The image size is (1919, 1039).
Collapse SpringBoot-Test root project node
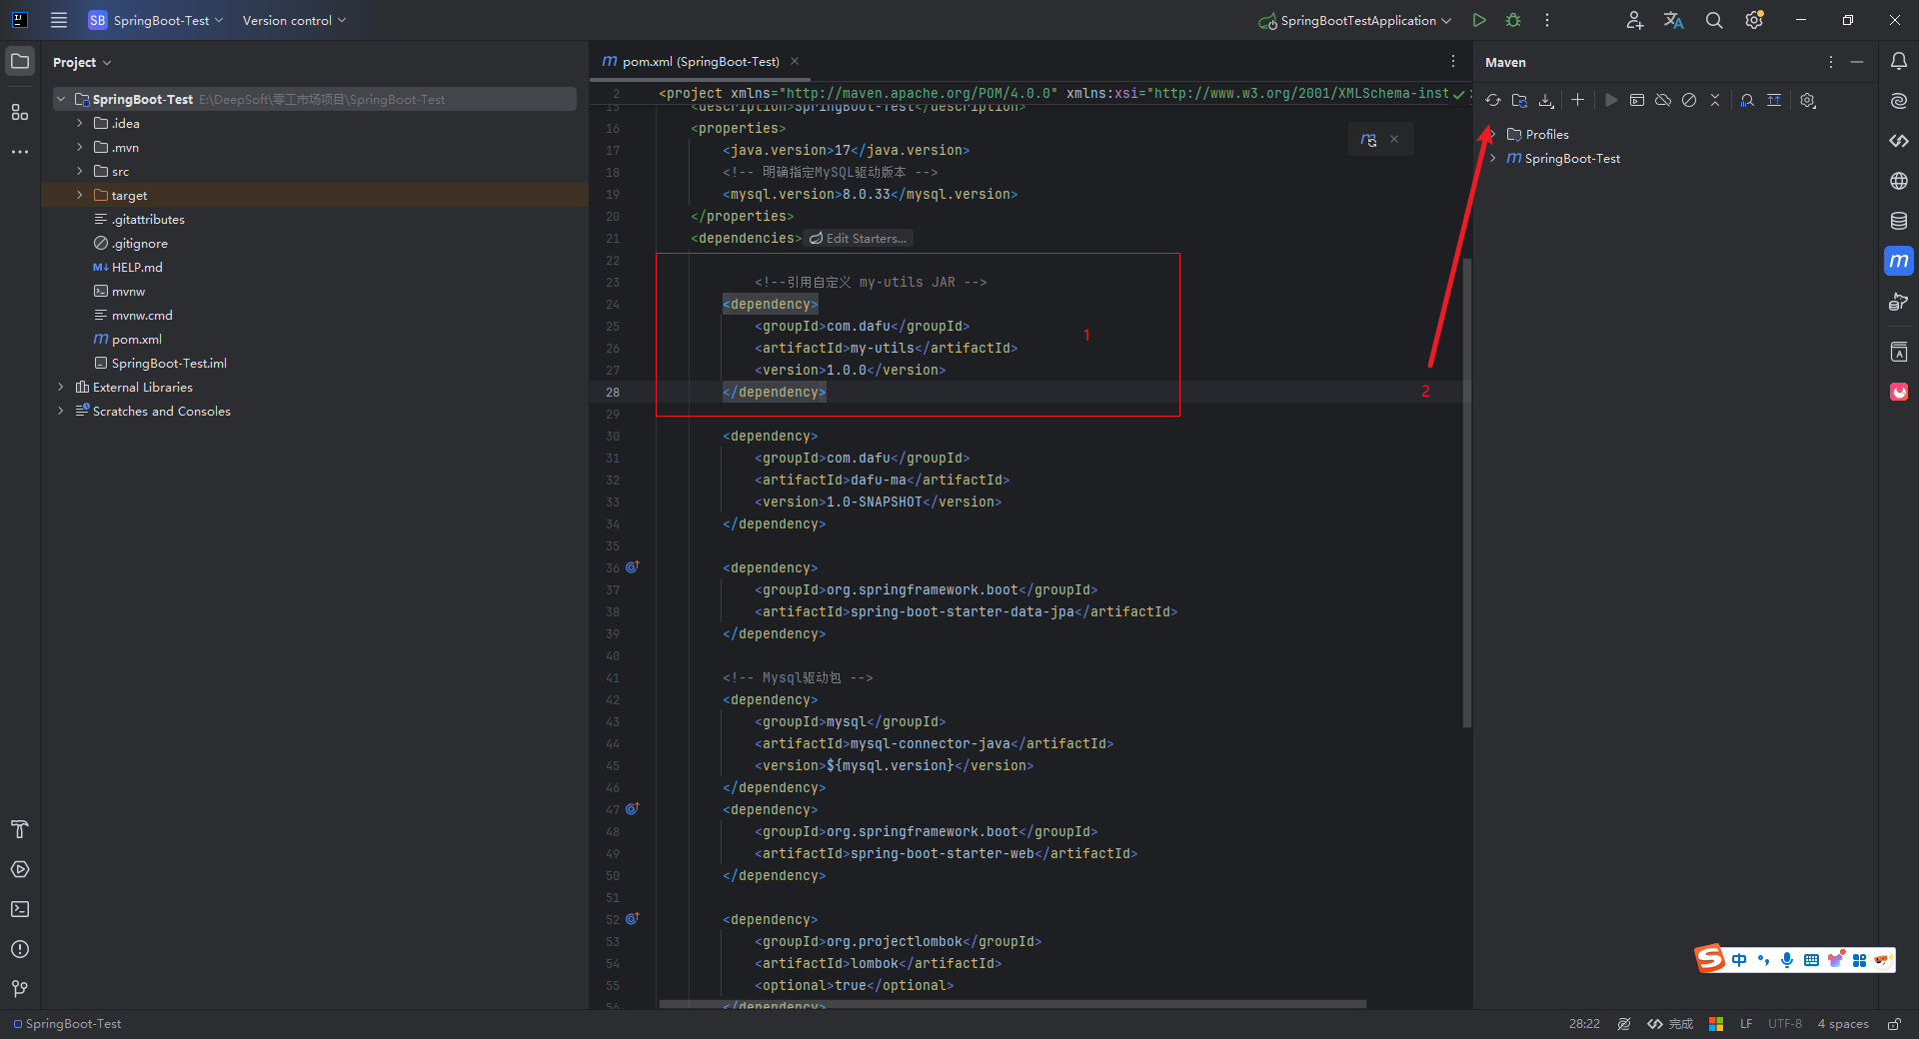point(61,99)
